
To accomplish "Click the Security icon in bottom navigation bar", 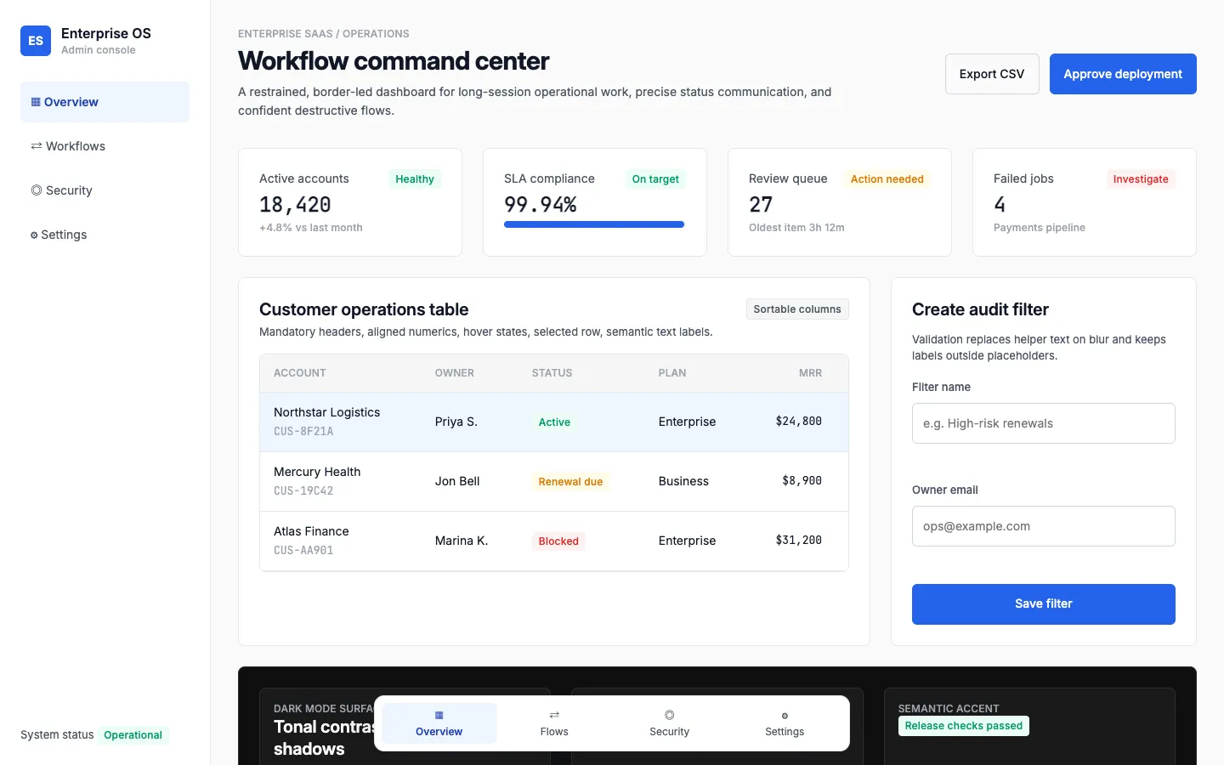I will coord(670,716).
